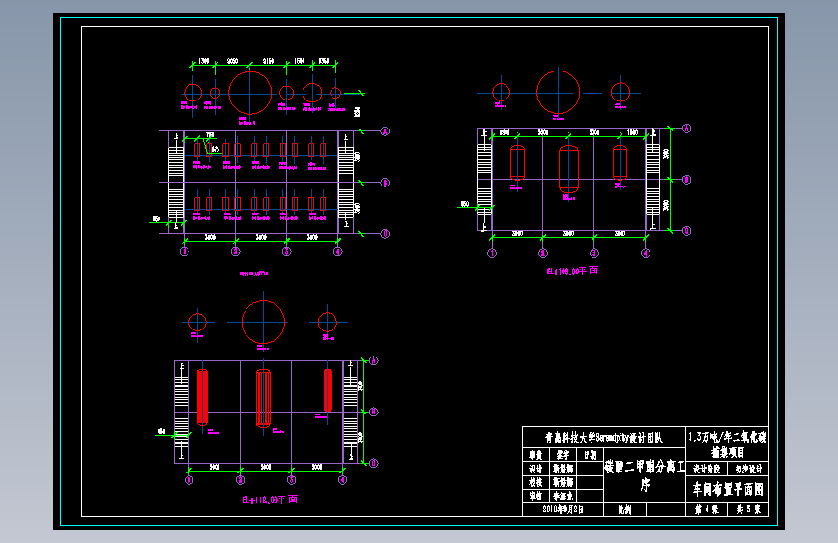
Task: Click axis bubble 4 below upper-right plan
Action: (x=645, y=253)
